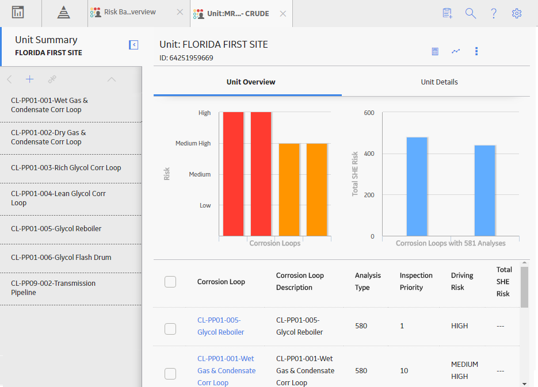Click the first red High risk bar
Viewport: 538px width, 387px height.
233,174
